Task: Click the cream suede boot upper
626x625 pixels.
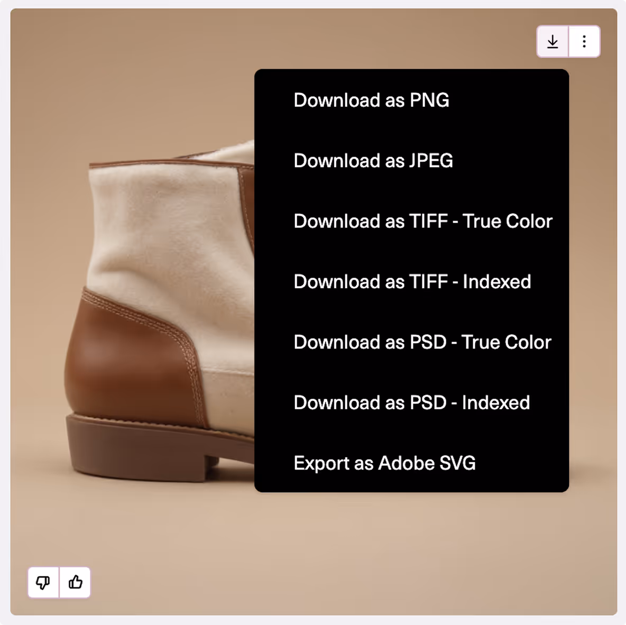Action: tap(168, 240)
